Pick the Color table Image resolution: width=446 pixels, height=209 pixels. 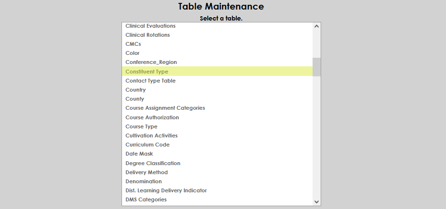tap(132, 53)
